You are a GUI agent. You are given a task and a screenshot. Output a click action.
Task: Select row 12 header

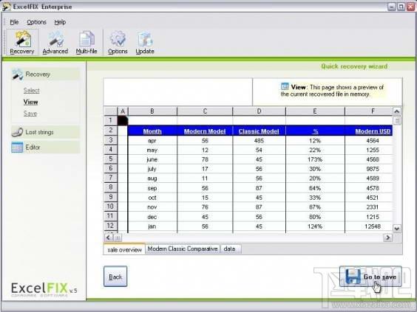click(x=110, y=226)
